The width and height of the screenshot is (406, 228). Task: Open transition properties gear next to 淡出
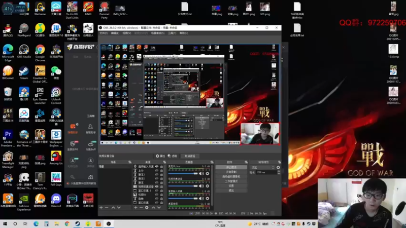278,167
